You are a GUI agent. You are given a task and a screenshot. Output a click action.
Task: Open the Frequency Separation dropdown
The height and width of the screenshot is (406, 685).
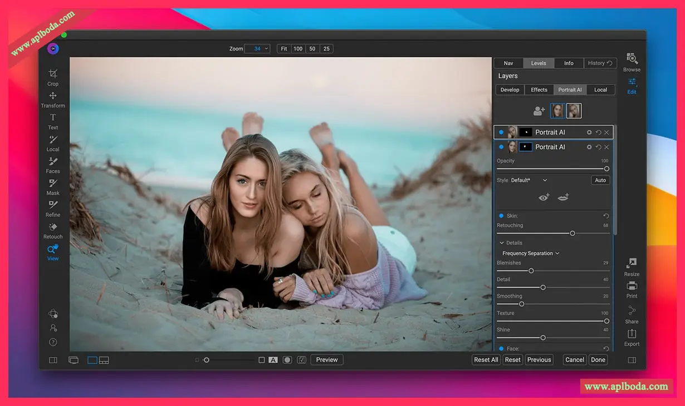(x=531, y=254)
